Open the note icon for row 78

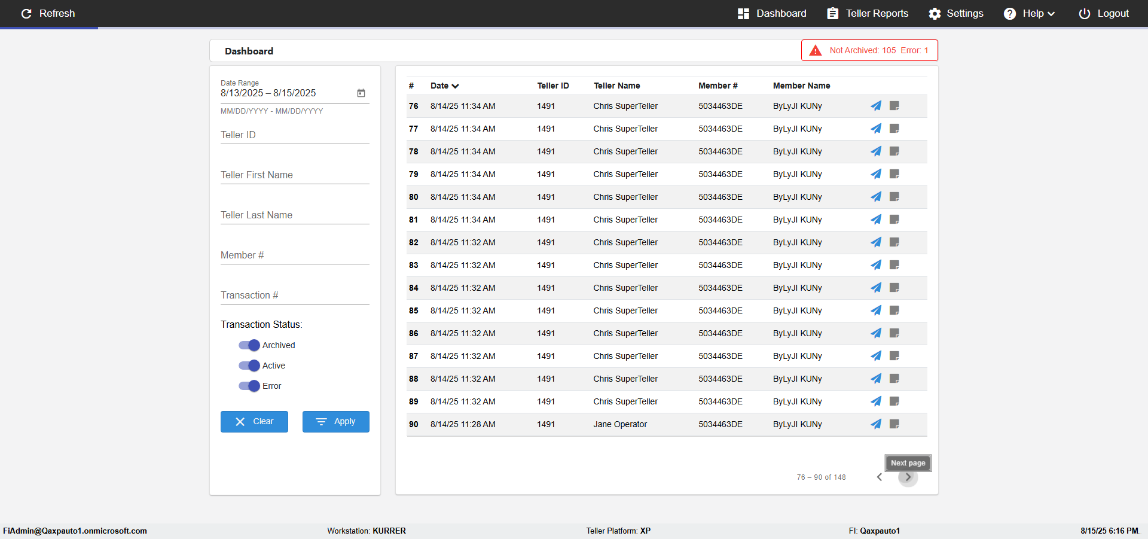pos(894,151)
